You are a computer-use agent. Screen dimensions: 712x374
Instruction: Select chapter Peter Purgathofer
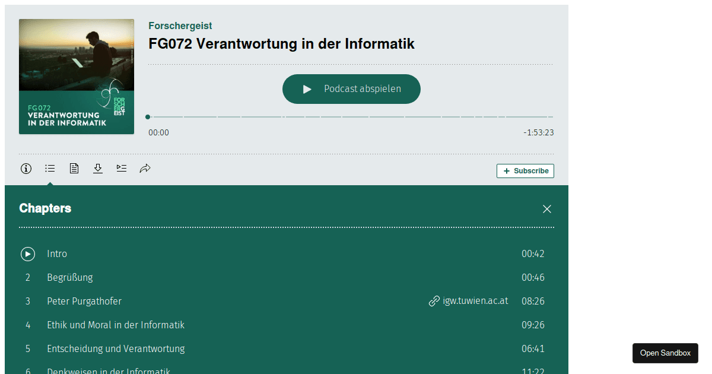[84, 301]
